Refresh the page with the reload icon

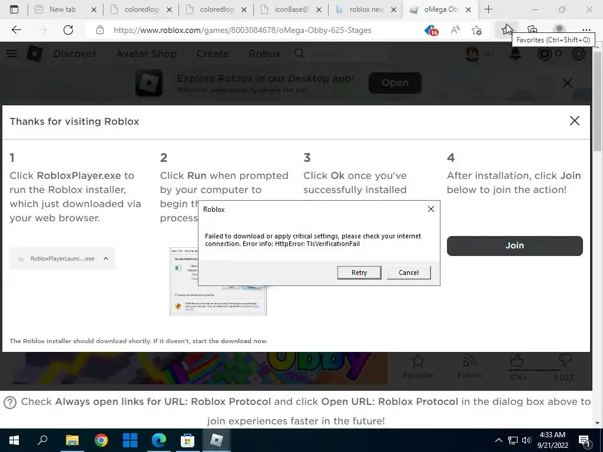click(68, 30)
